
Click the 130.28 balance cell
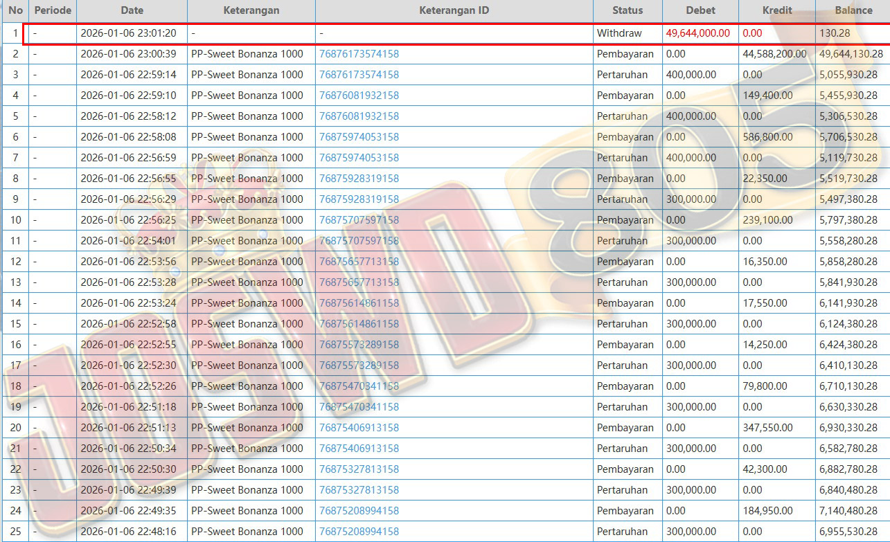(x=835, y=33)
